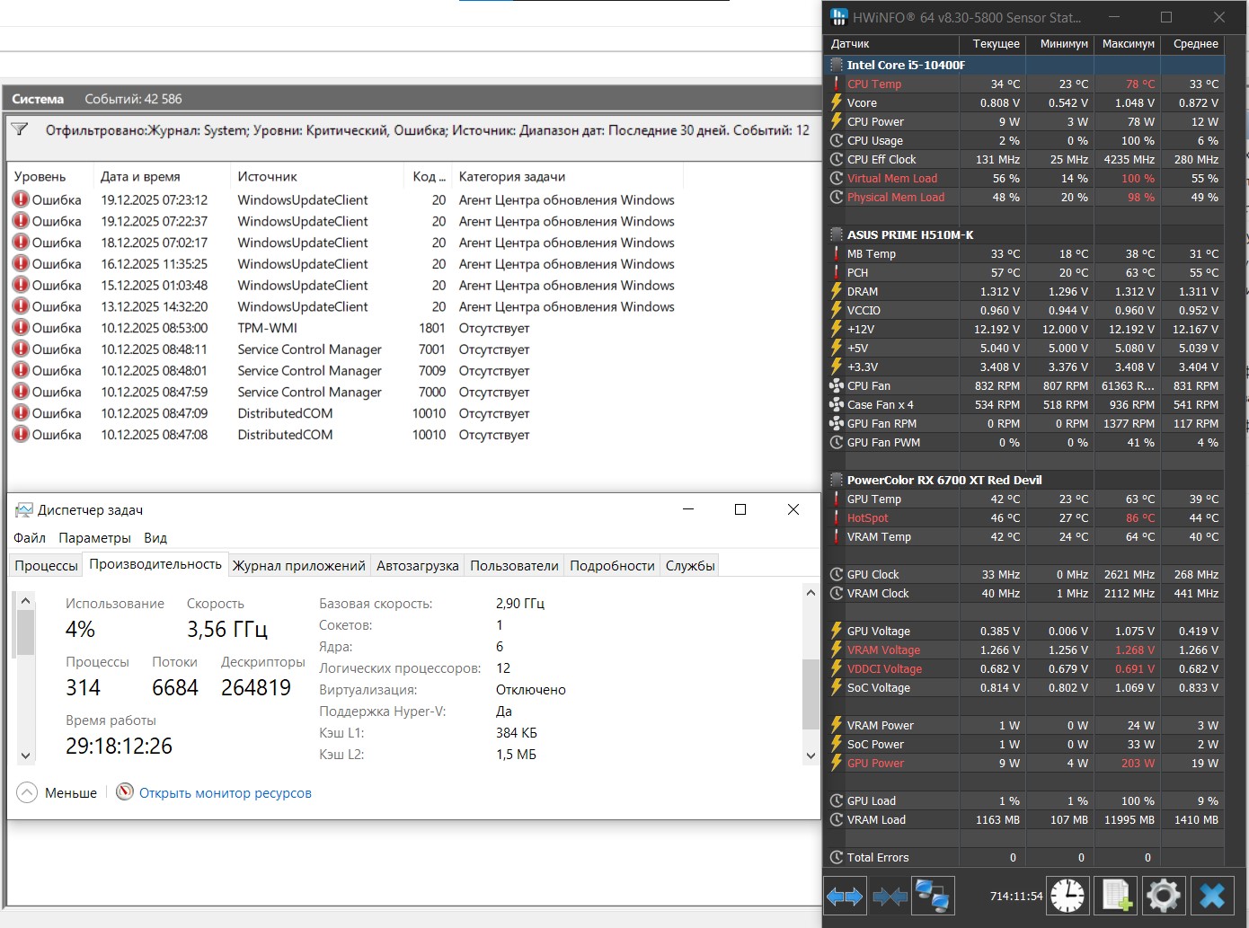Screen dimensions: 1249x928
Task: Select the WindowsUpdateClient event from 18.12.2025 07:02:17
Action: (345, 243)
